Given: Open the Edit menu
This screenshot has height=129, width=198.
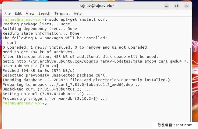Looking at the screenshot, I should pyautogui.click(x=18, y=13).
